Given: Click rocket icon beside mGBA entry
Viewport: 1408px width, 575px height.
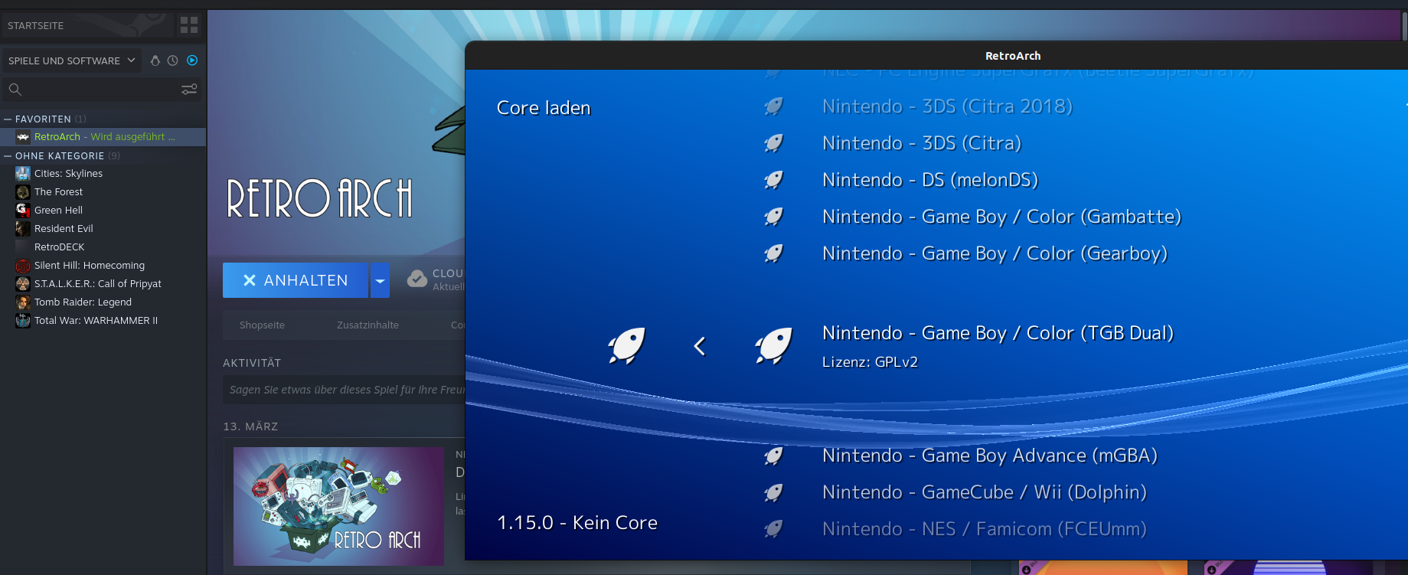Looking at the screenshot, I should point(773,456).
